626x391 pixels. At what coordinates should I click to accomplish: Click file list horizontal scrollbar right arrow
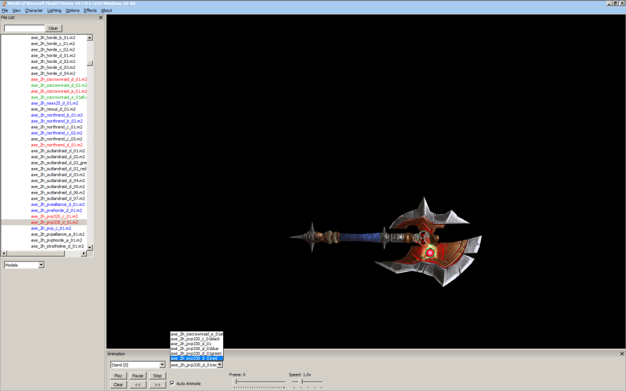tap(84, 254)
